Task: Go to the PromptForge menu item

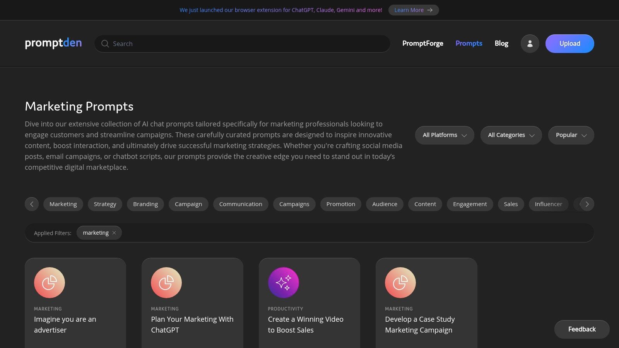Action: tap(422, 43)
